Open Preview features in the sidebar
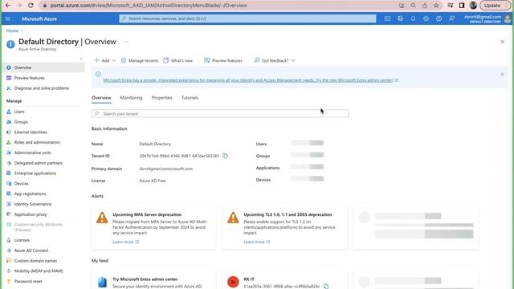This screenshot has height=289, width=514. [x=29, y=78]
